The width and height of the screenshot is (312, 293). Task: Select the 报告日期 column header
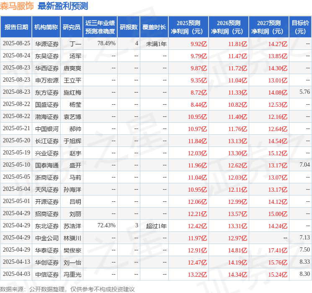click(16, 27)
